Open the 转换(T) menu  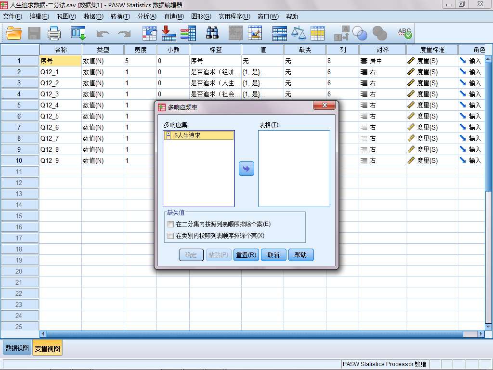click(x=120, y=16)
